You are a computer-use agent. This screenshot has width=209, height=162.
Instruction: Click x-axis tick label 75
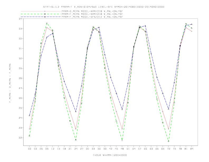tap(174, 149)
